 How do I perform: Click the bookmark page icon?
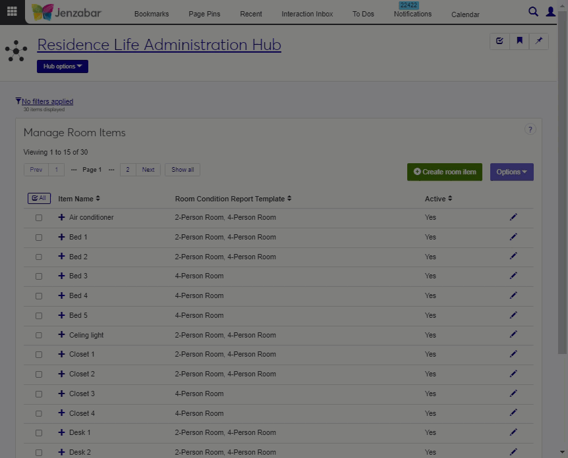pyautogui.click(x=519, y=41)
